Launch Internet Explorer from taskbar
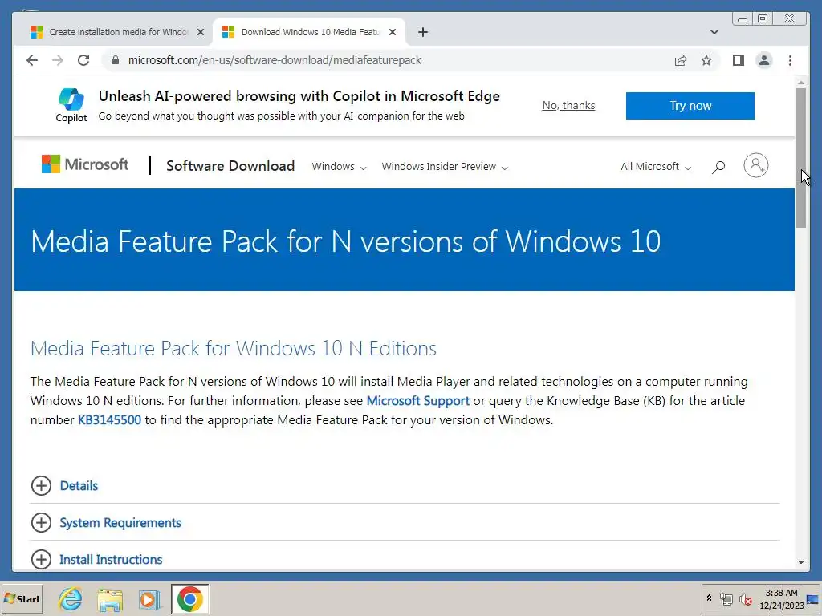Image resolution: width=822 pixels, height=616 pixels. pyautogui.click(x=71, y=599)
